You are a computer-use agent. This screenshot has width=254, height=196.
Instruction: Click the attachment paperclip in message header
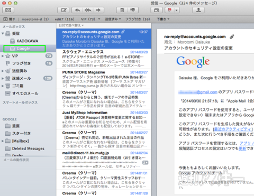point(232,36)
